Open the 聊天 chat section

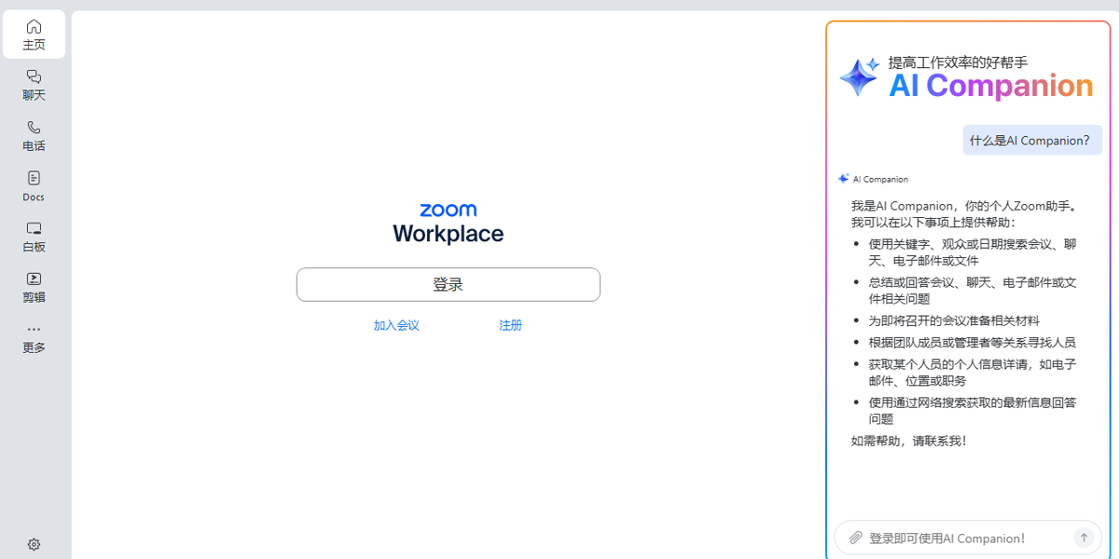34,85
